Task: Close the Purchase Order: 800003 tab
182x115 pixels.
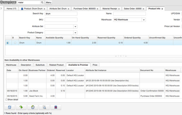Action: (x=98, y=9)
